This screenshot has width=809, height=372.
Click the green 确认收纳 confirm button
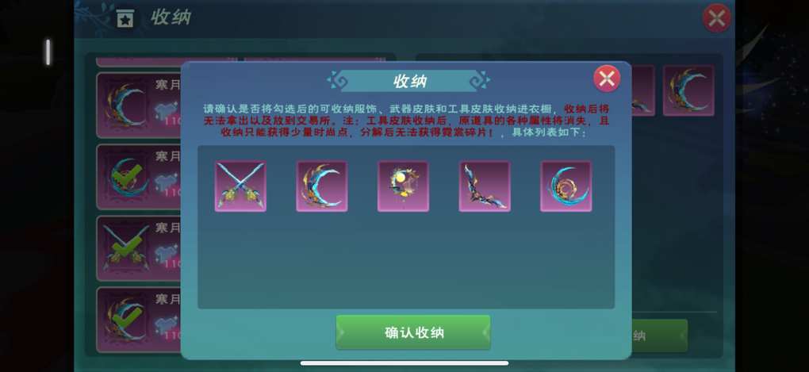[x=412, y=332]
